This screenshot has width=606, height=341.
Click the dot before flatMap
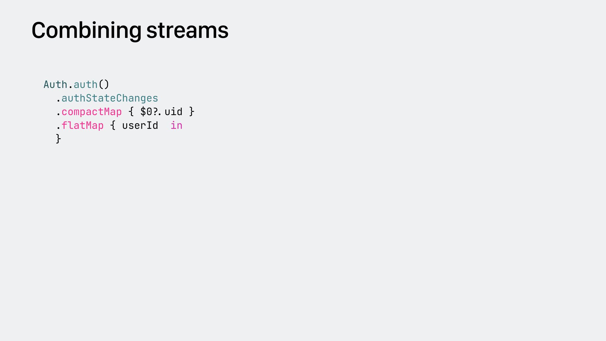tap(58, 128)
